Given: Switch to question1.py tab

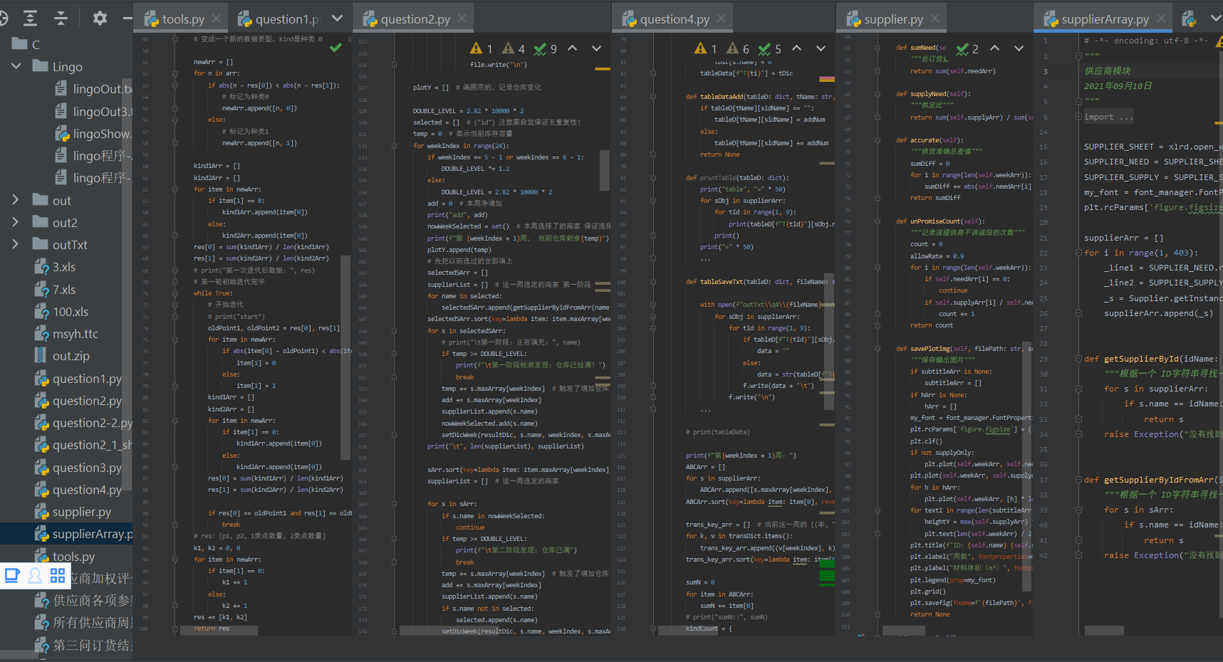Looking at the screenshot, I should pos(279,19).
